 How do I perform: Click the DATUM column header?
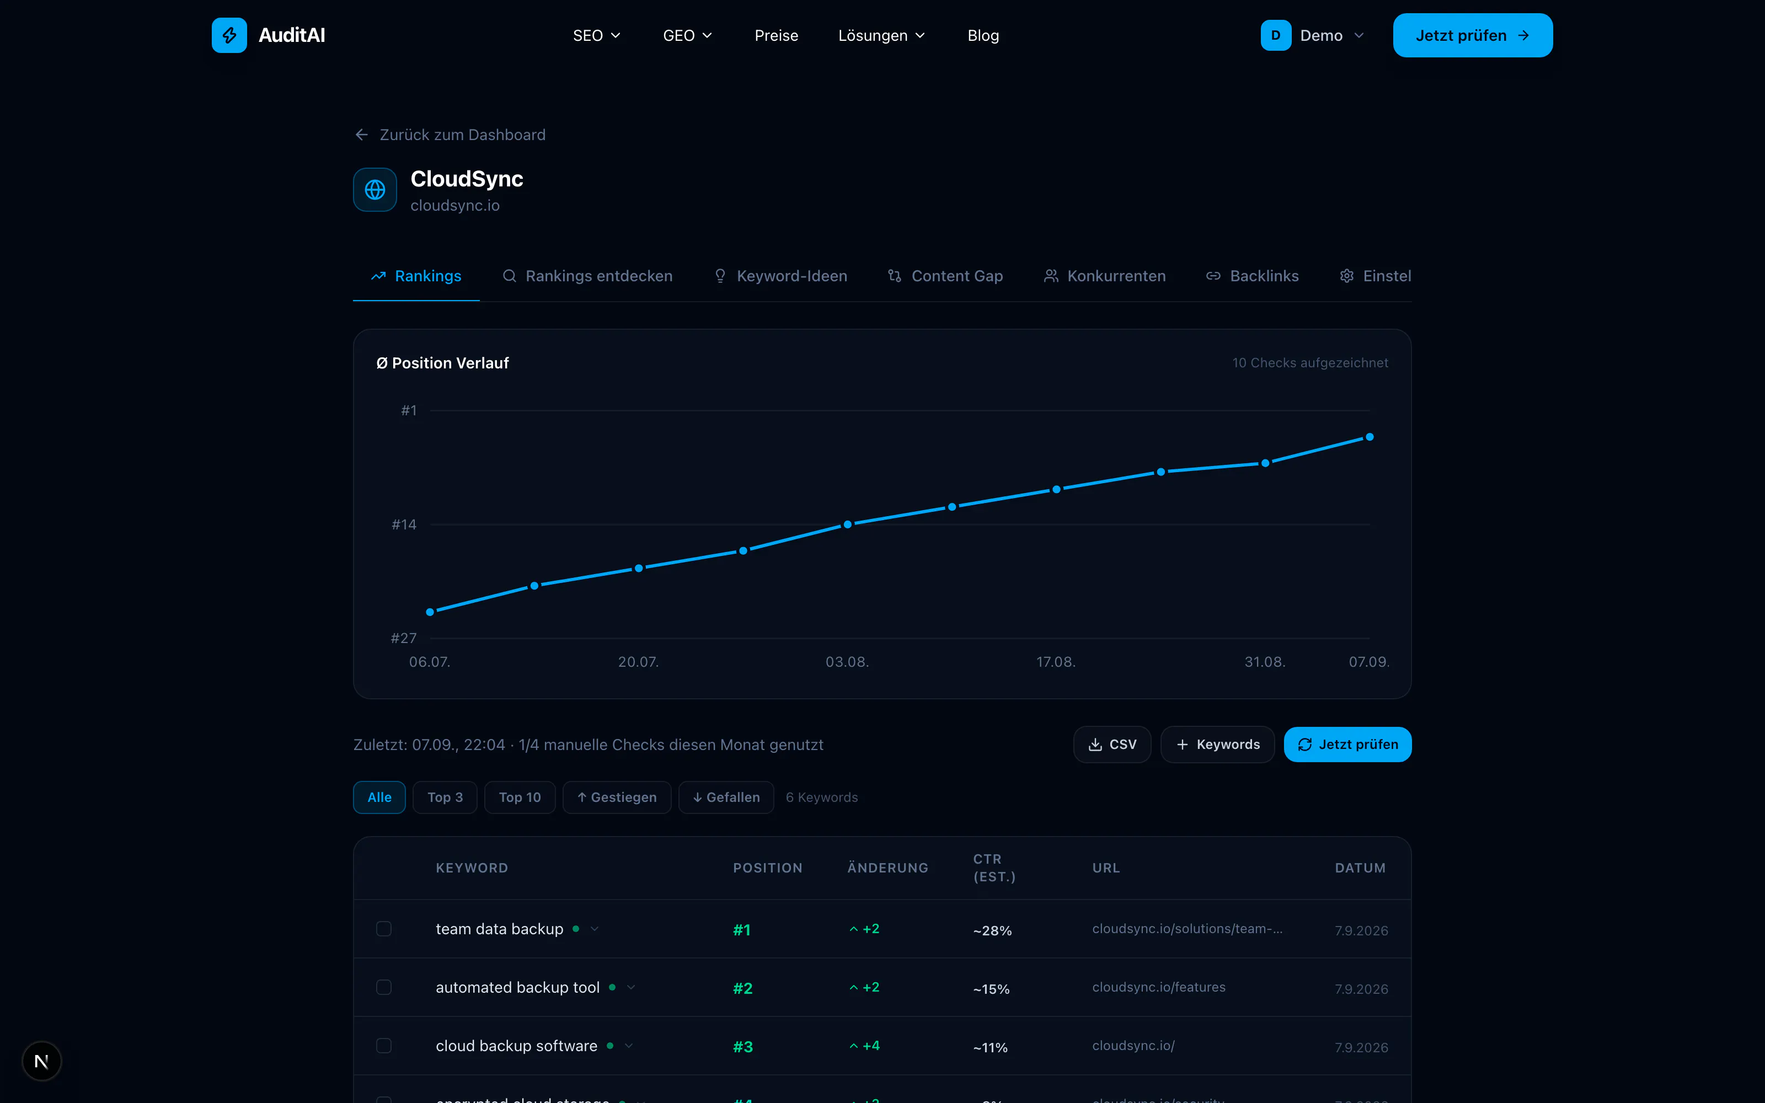click(1360, 868)
